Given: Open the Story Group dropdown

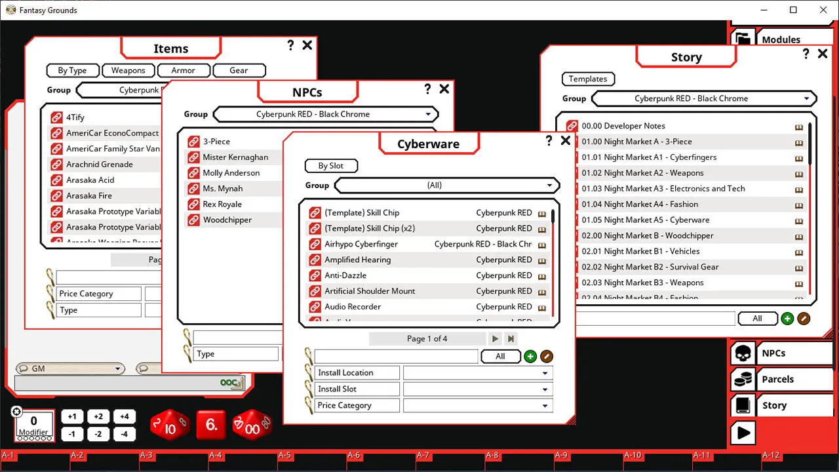Looking at the screenshot, I should pos(704,98).
